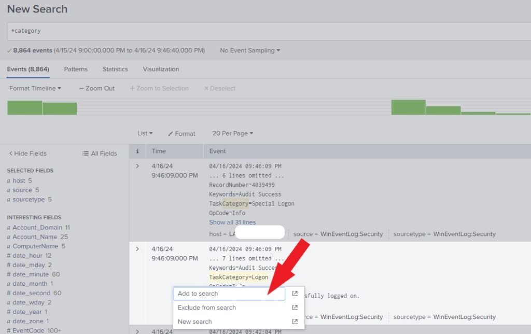Open the ComputerName field
531x334 pixels.
[36, 246]
